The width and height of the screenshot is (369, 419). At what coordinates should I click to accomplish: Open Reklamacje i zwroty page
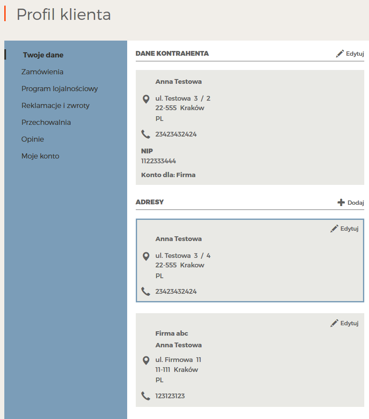pos(56,105)
